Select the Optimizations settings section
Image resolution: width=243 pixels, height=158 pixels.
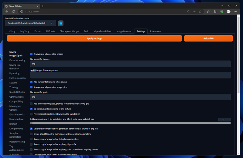click(x=16, y=97)
